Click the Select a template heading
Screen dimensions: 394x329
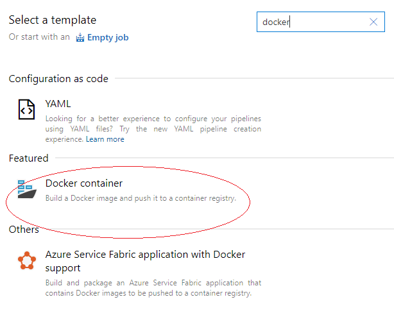(x=53, y=20)
